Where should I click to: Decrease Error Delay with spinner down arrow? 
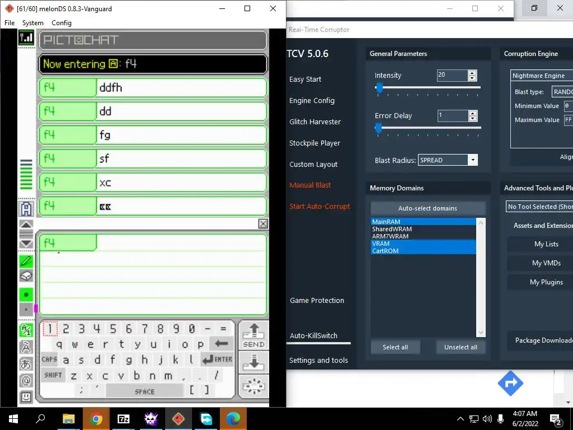473,119
